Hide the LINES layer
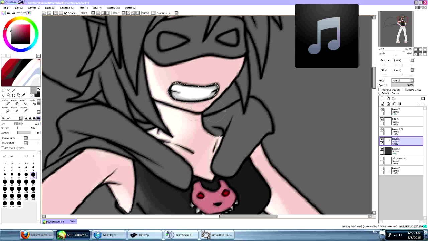This screenshot has width=428, height=241. pyautogui.click(x=382, y=119)
